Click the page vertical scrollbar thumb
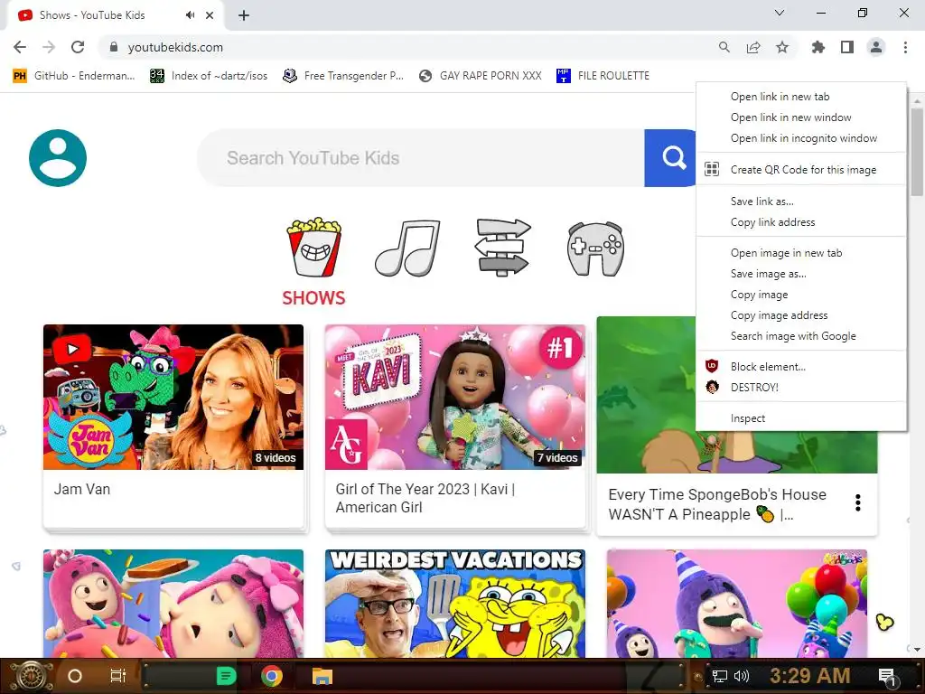This screenshot has height=694, width=925. (x=917, y=151)
